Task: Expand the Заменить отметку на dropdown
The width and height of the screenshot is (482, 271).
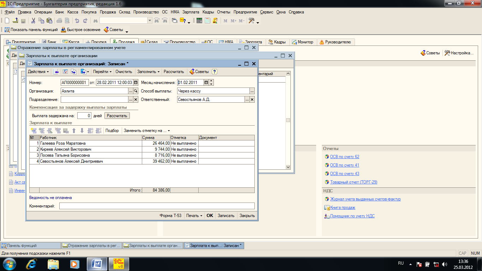Action: pyautogui.click(x=147, y=131)
